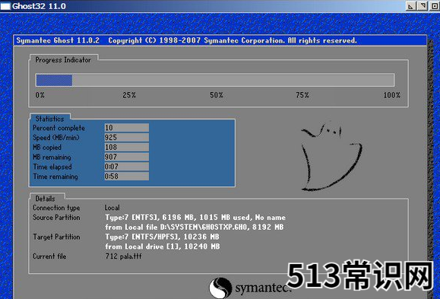Click the blue filled portion of progress bar
The image size is (440, 299).
[x=54, y=80]
